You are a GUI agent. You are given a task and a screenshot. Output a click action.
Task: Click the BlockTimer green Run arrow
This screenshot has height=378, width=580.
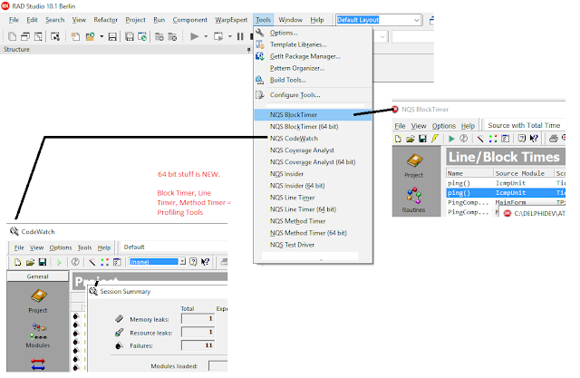coord(451,139)
